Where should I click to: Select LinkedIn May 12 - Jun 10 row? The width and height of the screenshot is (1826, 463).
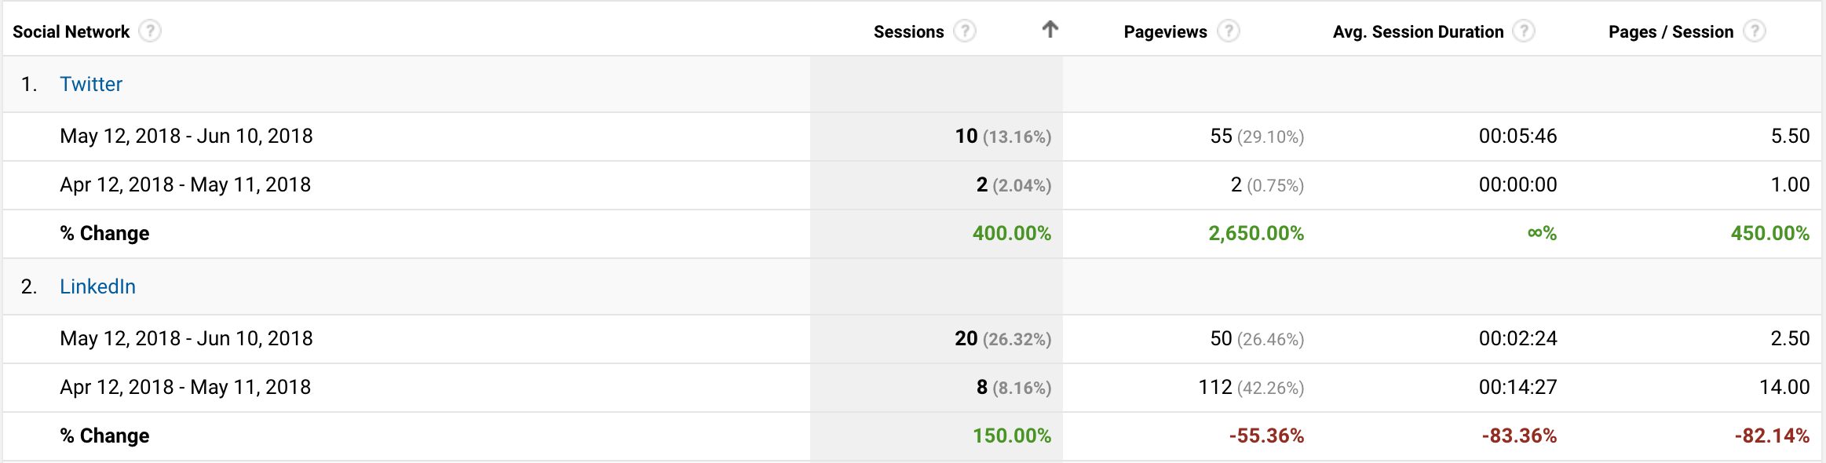tap(912, 339)
